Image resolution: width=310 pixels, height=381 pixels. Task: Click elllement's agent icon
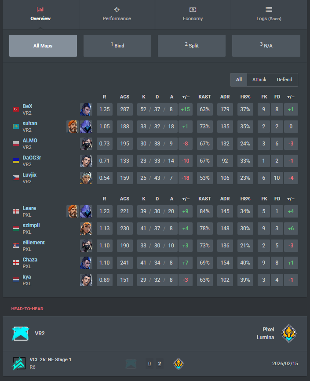click(86, 246)
